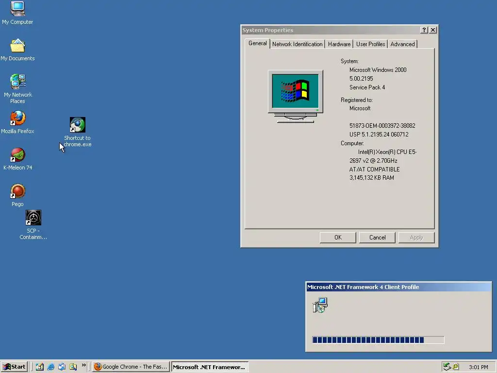The width and height of the screenshot is (497, 373).
Task: Click the "5.00.2195" version text
Action: coord(361,79)
